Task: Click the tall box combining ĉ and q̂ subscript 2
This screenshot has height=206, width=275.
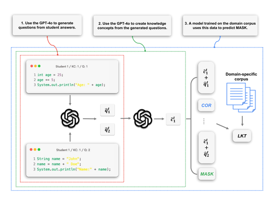Action: click(x=206, y=147)
